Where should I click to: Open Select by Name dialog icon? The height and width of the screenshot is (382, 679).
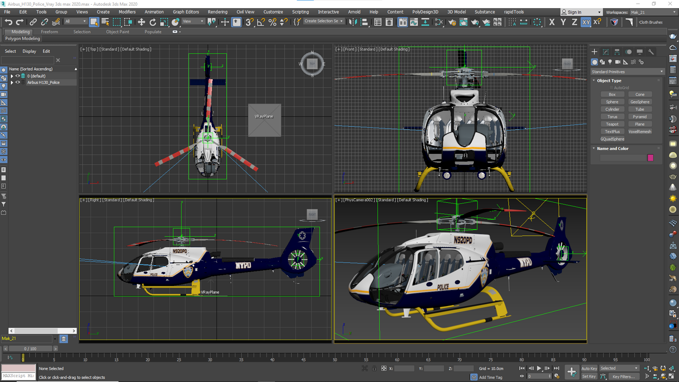[x=105, y=22]
